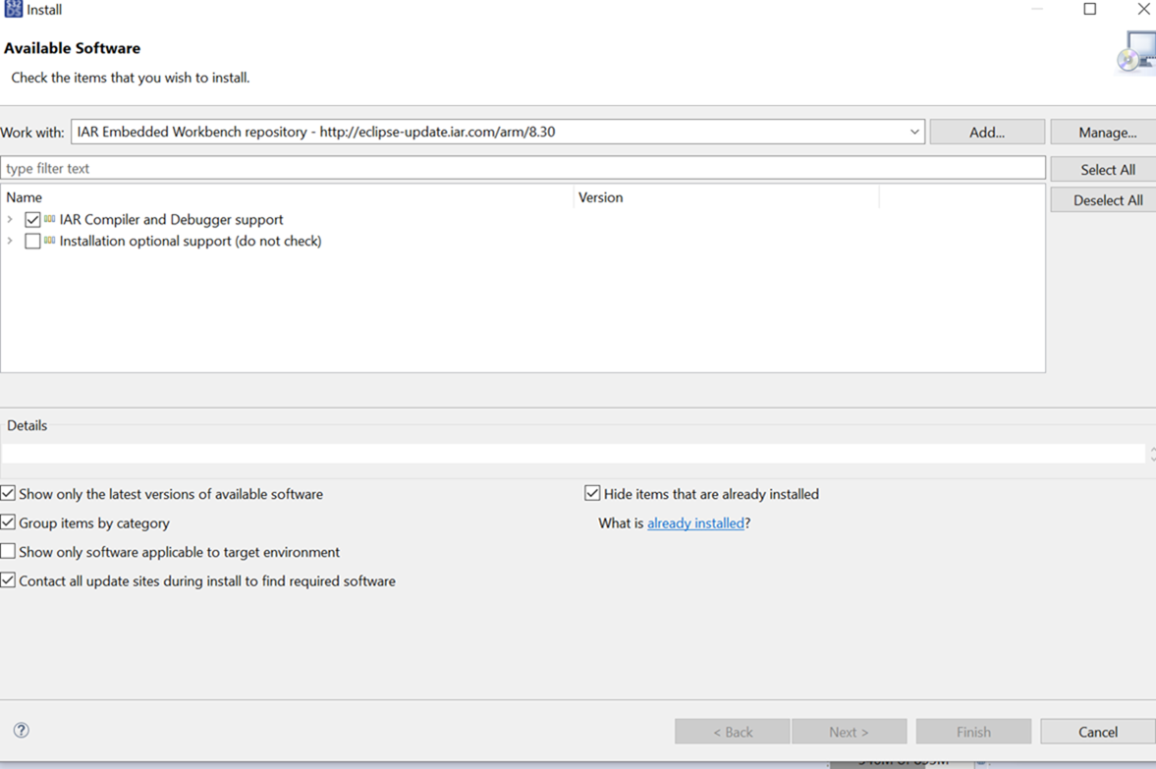Click the Version column header
1156x769 pixels.
coord(727,197)
